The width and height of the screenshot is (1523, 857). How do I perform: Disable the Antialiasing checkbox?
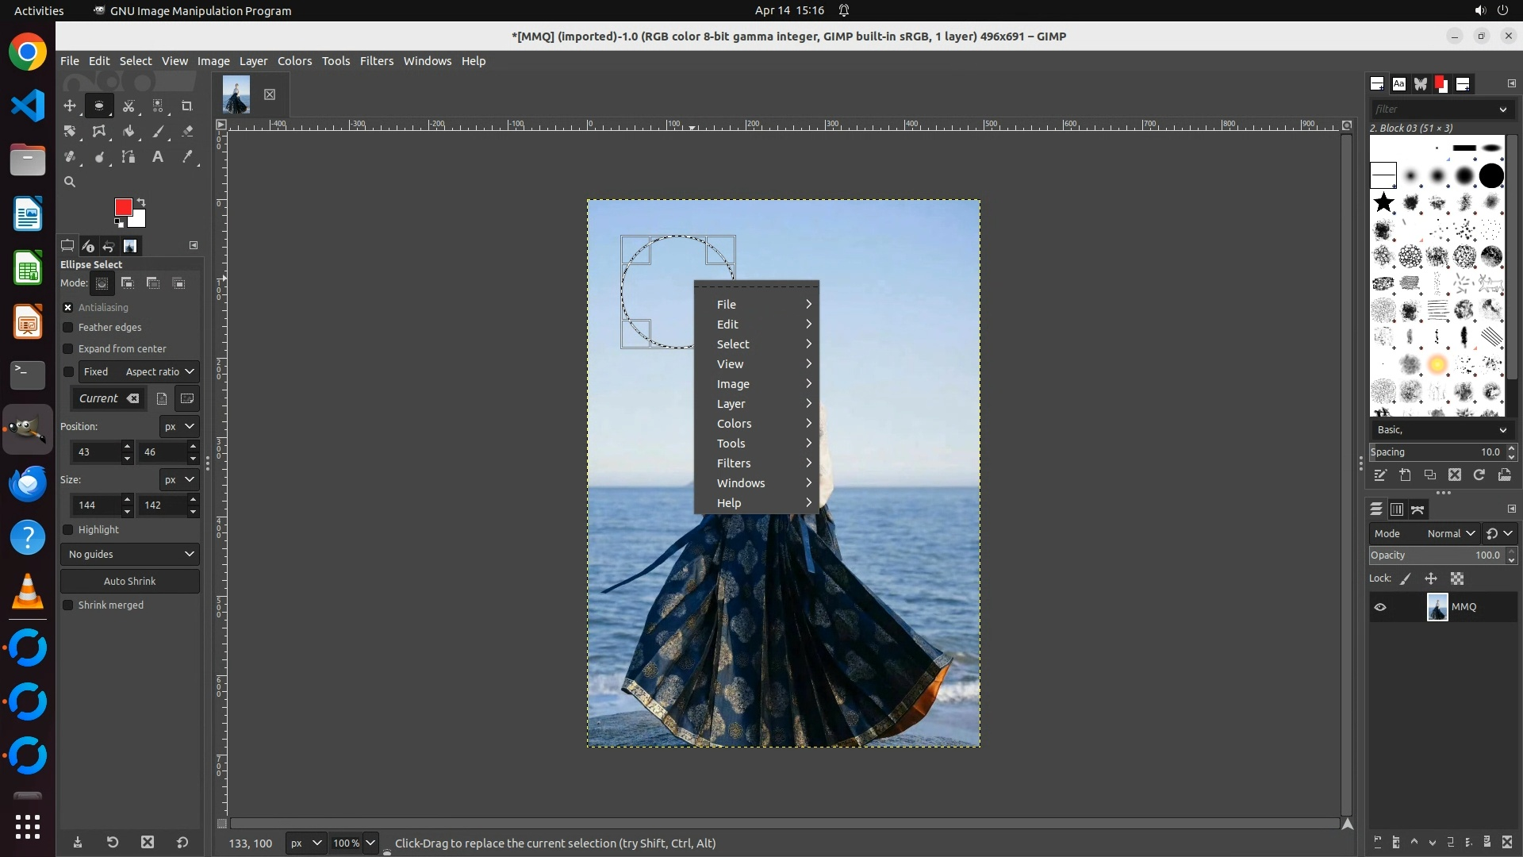pos(68,308)
